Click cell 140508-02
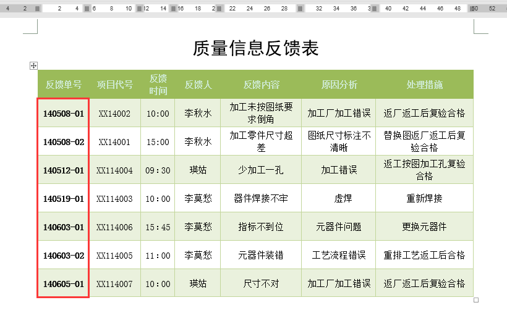This screenshot has height=321, width=507. 63,142
